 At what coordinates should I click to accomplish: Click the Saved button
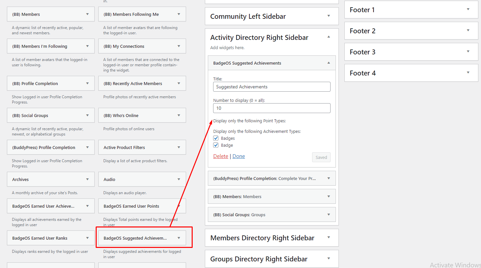pyautogui.click(x=321, y=158)
